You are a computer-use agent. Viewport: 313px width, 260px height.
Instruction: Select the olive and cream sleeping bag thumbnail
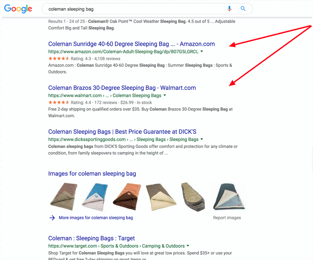click(161, 197)
